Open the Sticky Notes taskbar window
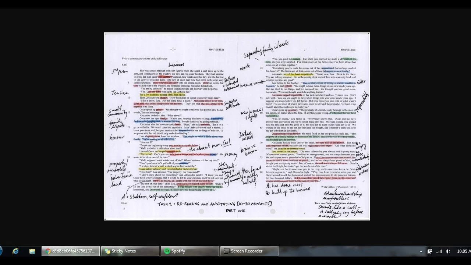 (x=130, y=251)
